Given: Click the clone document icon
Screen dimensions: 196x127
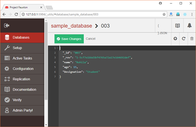Looking at the screenshot, I should [184, 39].
